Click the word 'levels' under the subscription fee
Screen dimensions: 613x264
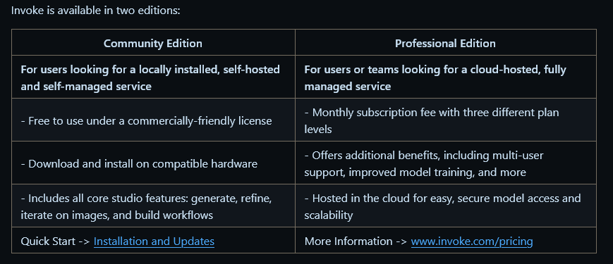coord(318,129)
